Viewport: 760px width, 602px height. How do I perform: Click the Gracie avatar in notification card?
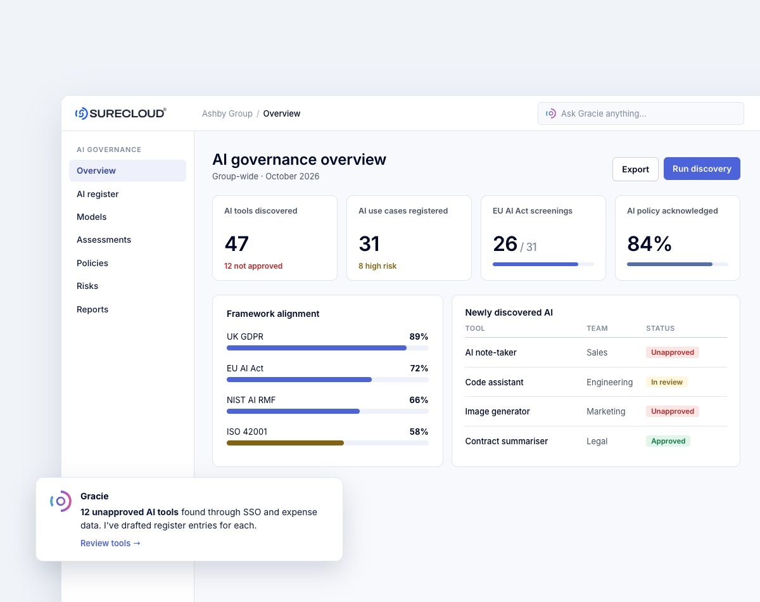61,501
